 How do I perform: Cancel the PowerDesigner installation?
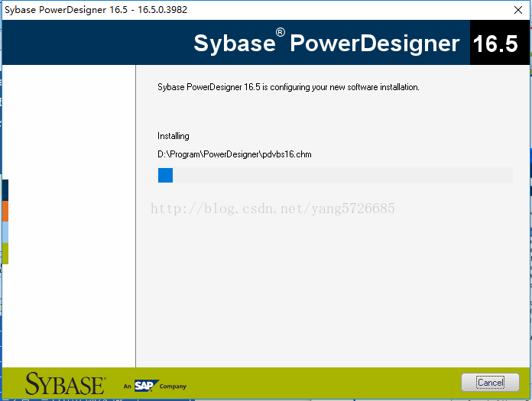(490, 383)
